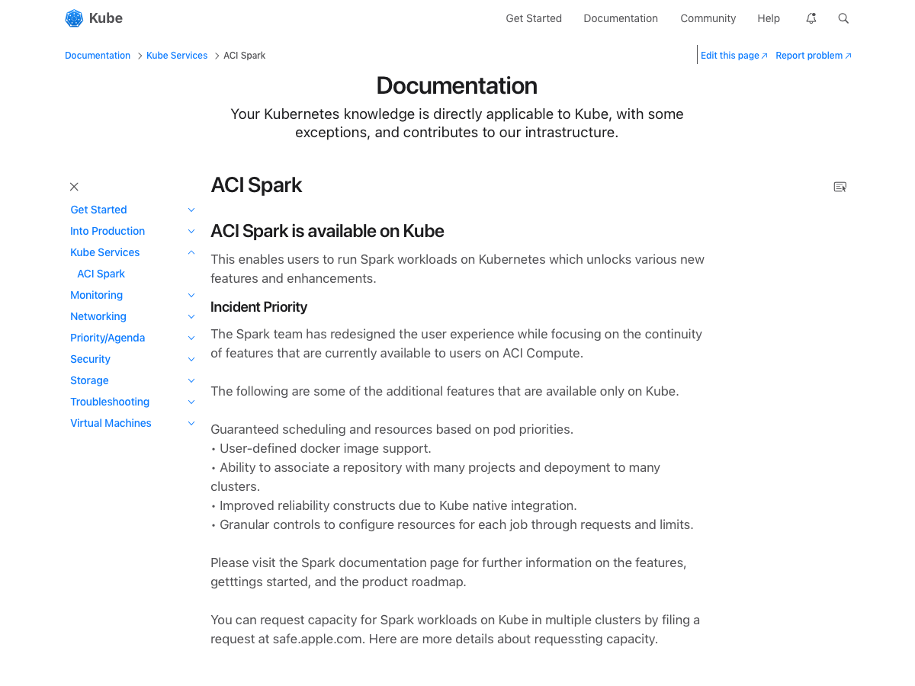Expand the Security section chevron
Image resolution: width=915 pixels, height=686 pixels.
191,359
